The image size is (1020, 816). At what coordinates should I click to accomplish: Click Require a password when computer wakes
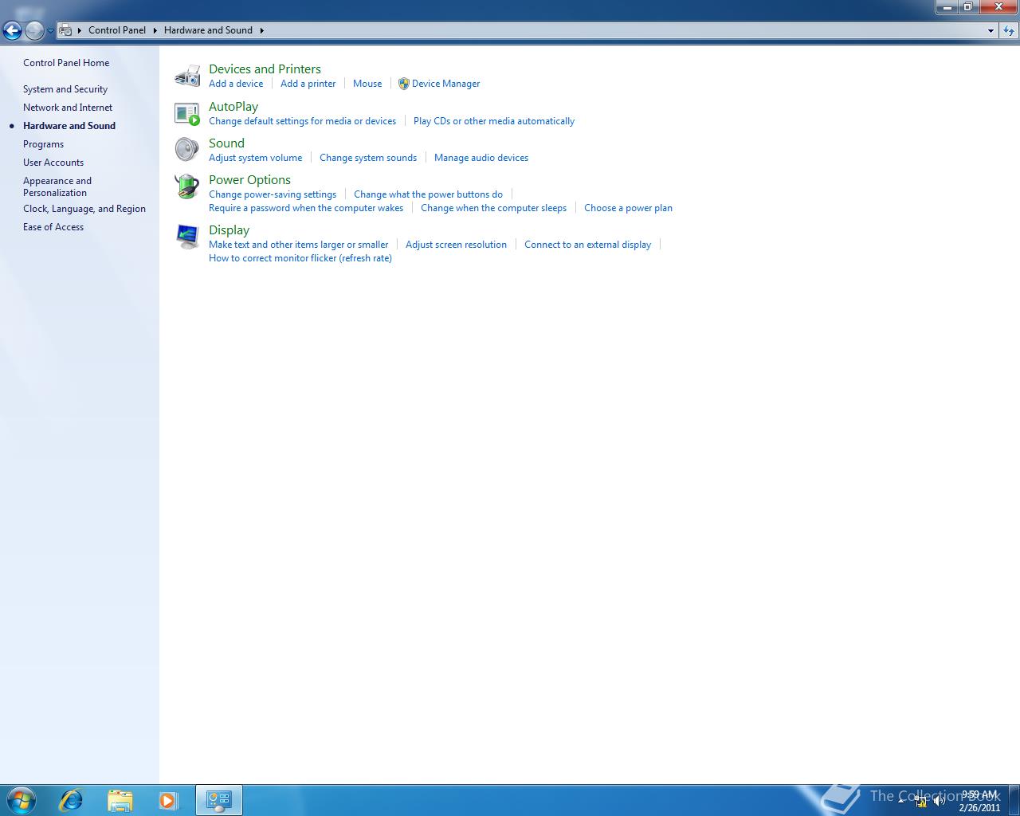[x=306, y=208]
